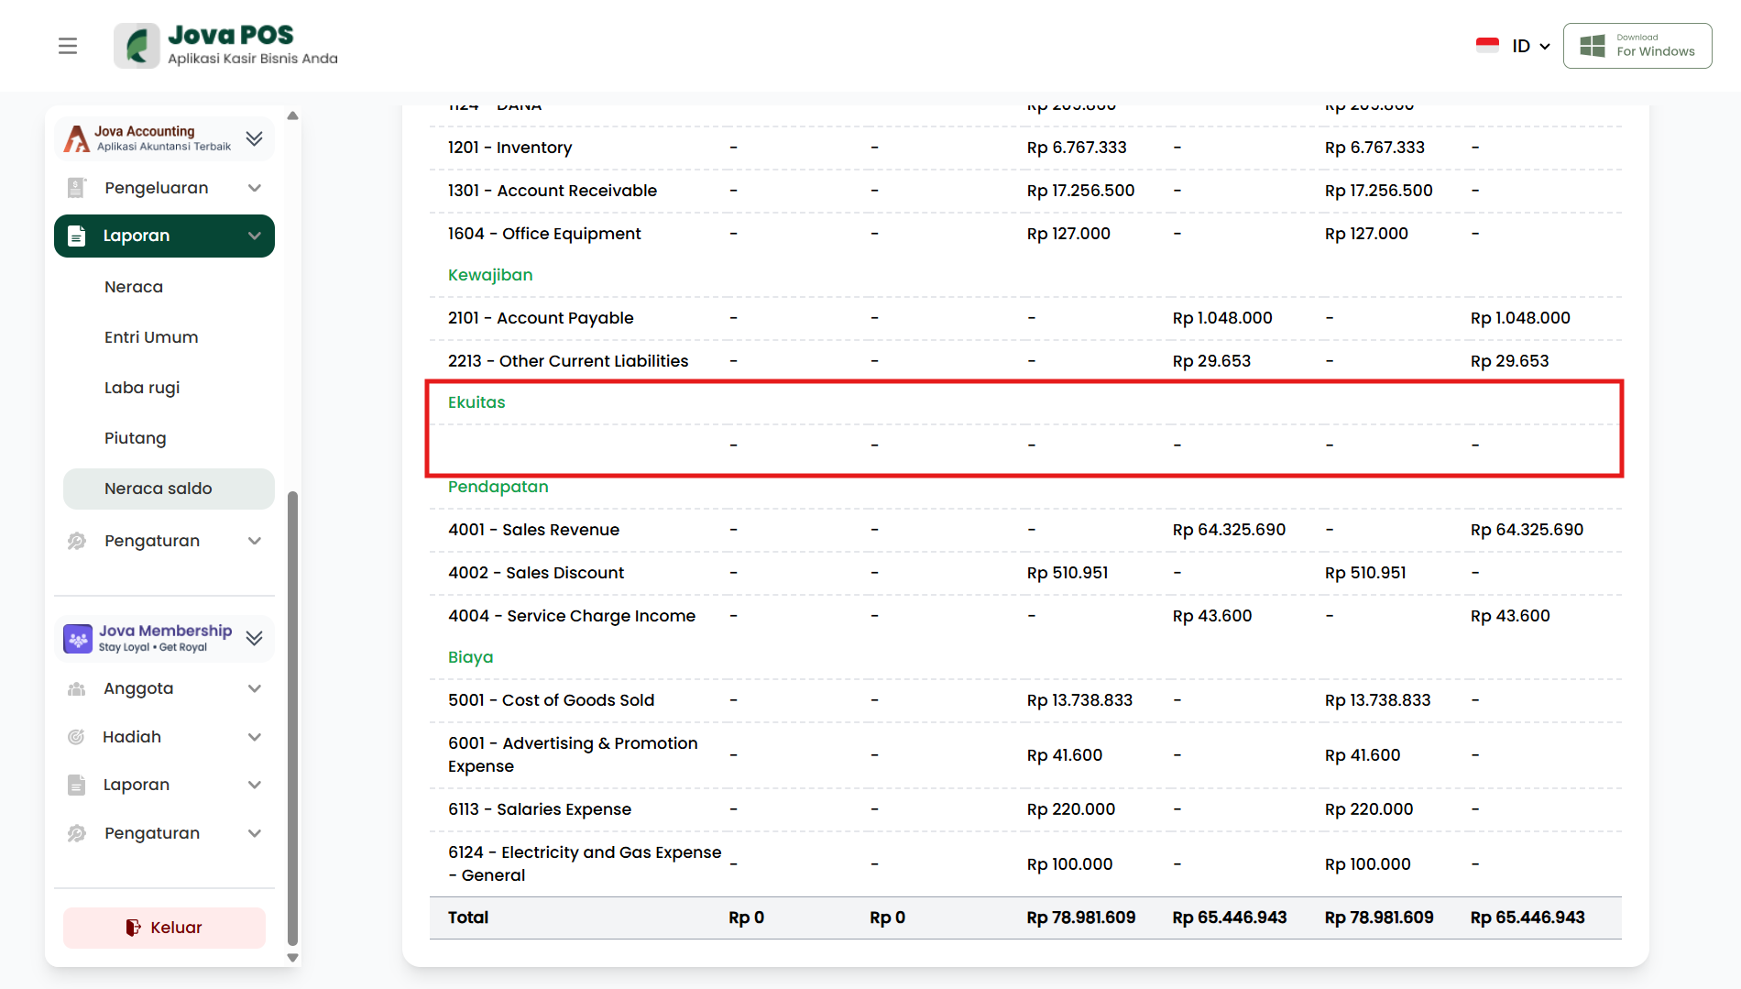The image size is (1741, 989).
Task: Collapse the Jova Membership section
Action: tap(255, 639)
